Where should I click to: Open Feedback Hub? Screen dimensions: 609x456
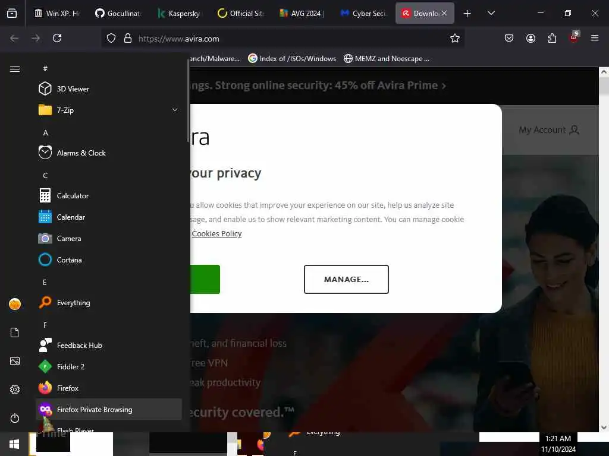(109, 345)
